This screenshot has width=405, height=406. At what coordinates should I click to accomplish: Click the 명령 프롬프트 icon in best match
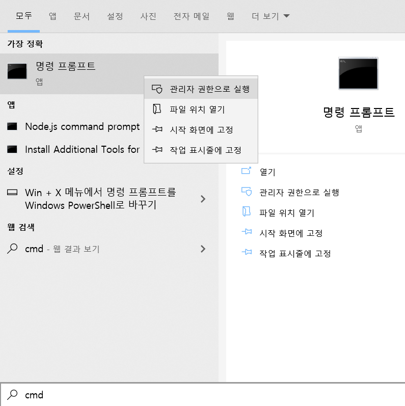(x=17, y=71)
